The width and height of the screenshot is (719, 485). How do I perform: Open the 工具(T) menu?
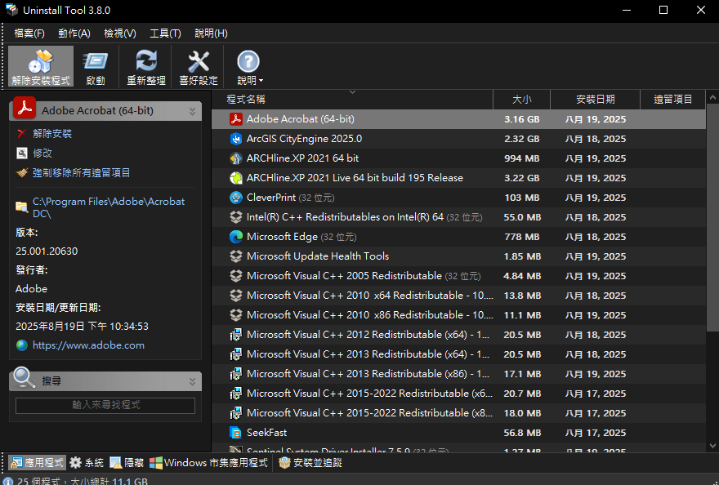165,33
